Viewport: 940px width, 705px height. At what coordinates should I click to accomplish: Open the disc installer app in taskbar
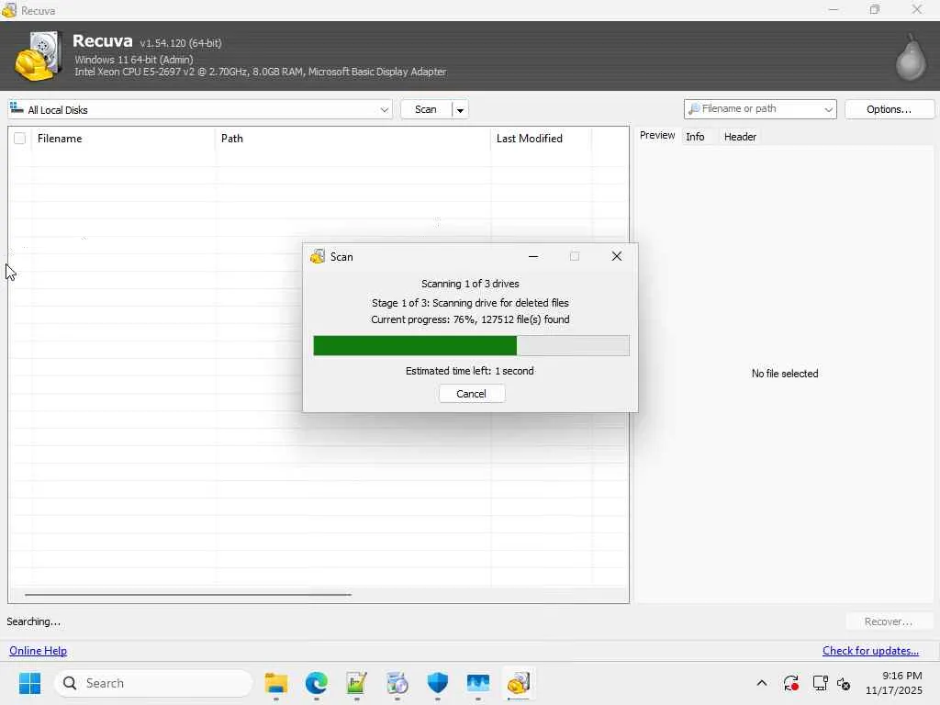[x=397, y=683]
